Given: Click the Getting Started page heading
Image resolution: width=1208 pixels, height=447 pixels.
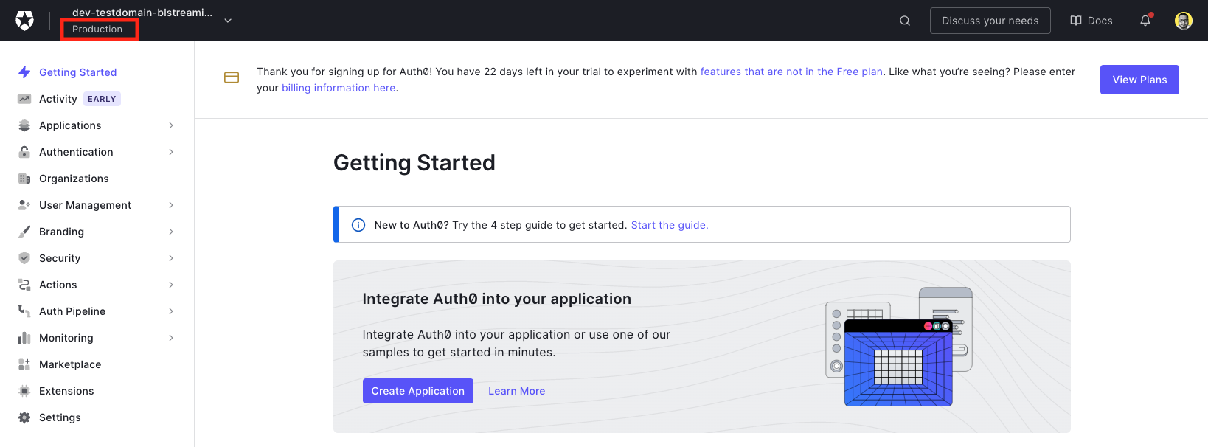Looking at the screenshot, I should (x=414, y=162).
